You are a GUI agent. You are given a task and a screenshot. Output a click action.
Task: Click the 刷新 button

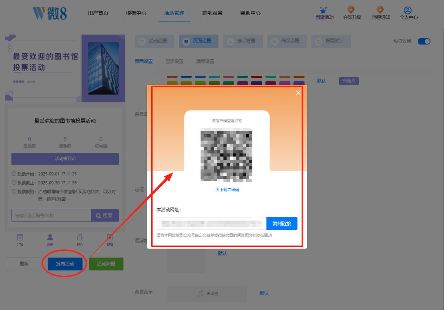click(24, 264)
